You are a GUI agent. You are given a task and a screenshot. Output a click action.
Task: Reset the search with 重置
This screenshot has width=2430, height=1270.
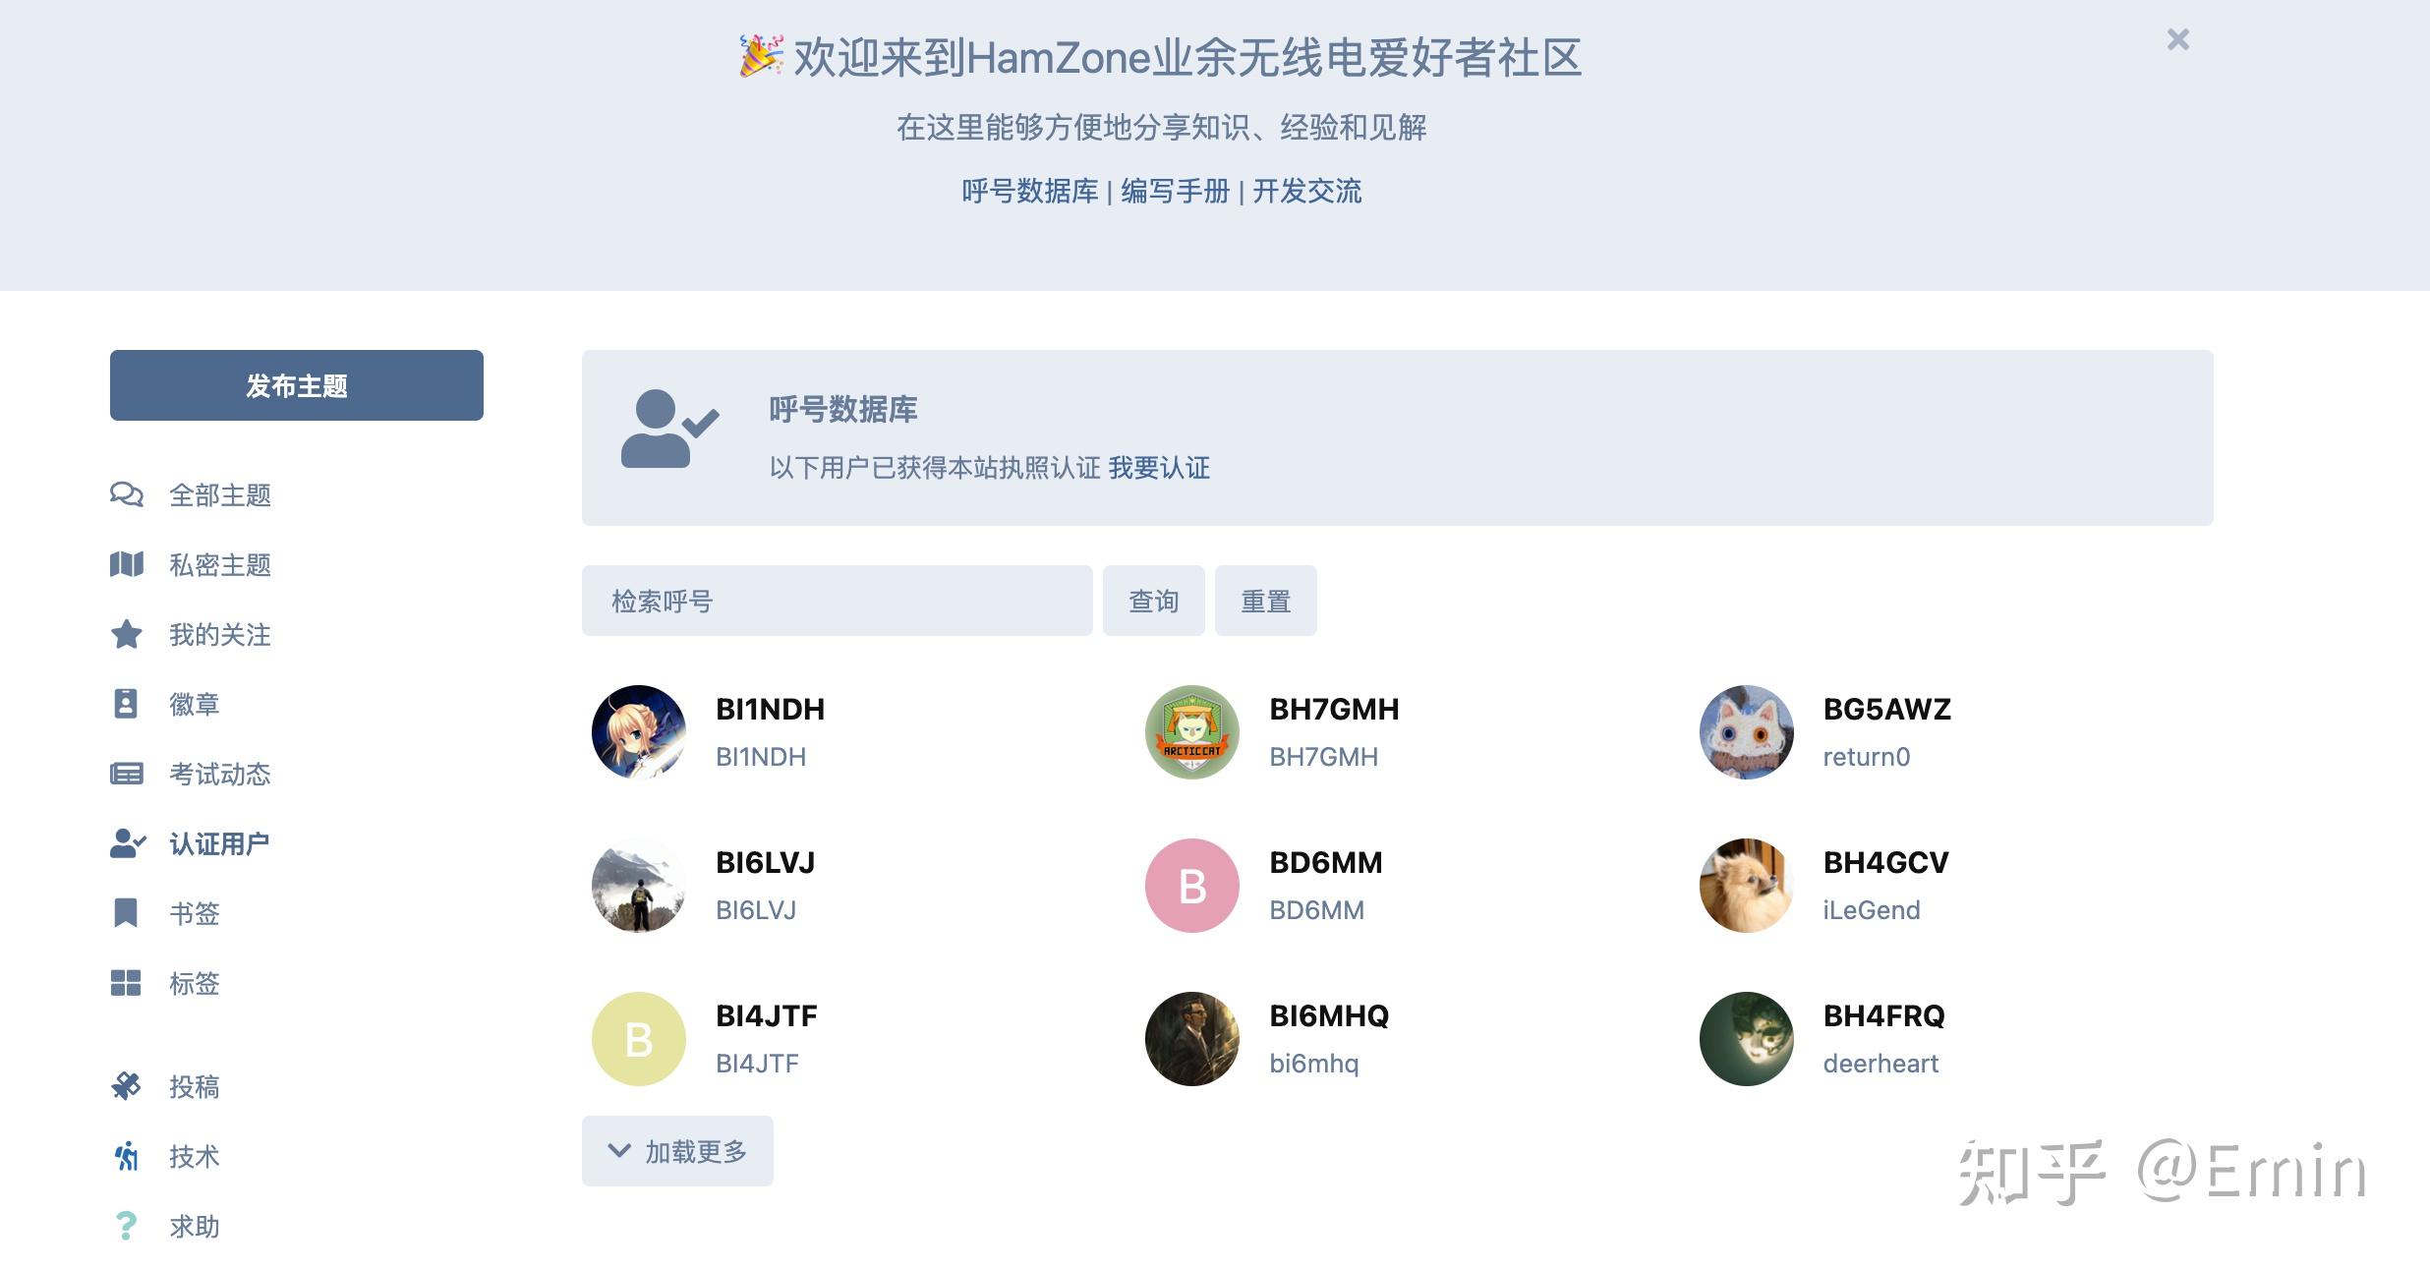[1265, 601]
